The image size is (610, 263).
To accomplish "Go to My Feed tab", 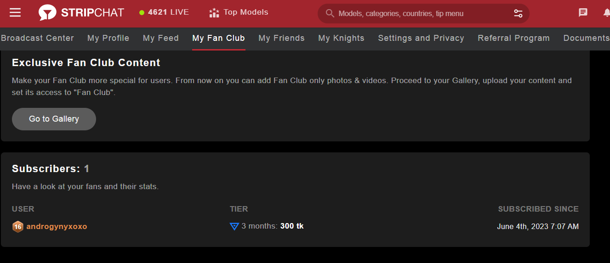I will (x=160, y=38).
